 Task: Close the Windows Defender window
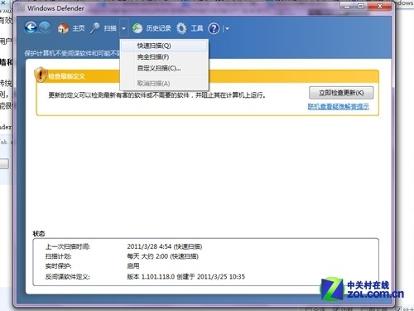380,7
